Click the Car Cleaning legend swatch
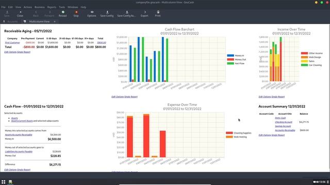Viewport: 330px width, 185px height. 304,65
